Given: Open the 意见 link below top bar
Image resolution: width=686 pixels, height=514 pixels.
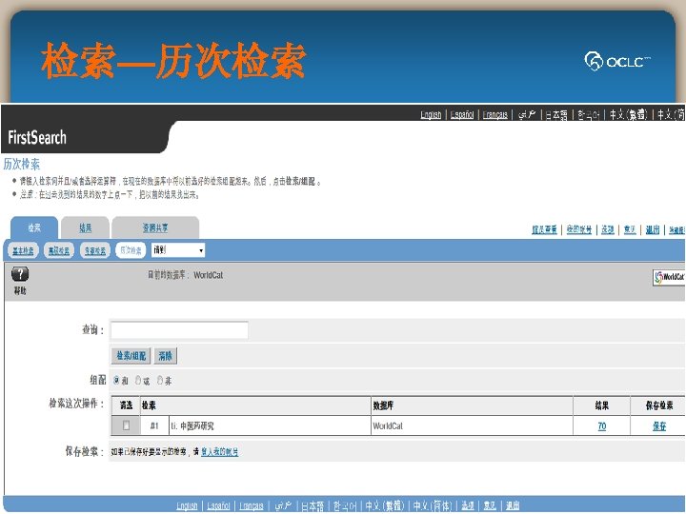Looking at the screenshot, I should tap(630, 229).
